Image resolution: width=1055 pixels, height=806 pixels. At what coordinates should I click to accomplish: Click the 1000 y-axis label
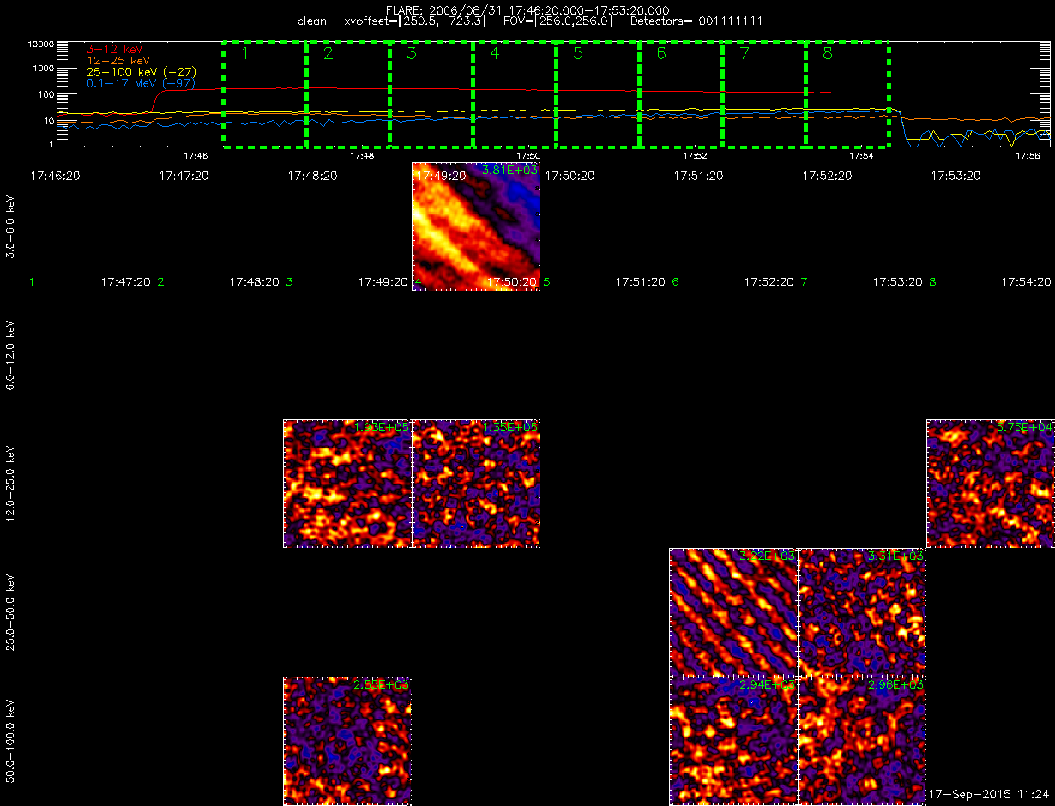44,68
